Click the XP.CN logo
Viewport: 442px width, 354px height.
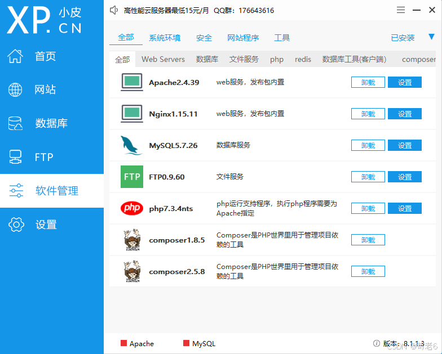click(x=44, y=20)
